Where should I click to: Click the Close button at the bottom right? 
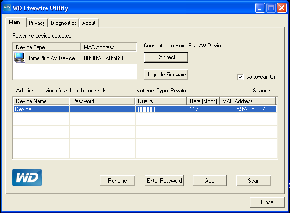[267, 202]
